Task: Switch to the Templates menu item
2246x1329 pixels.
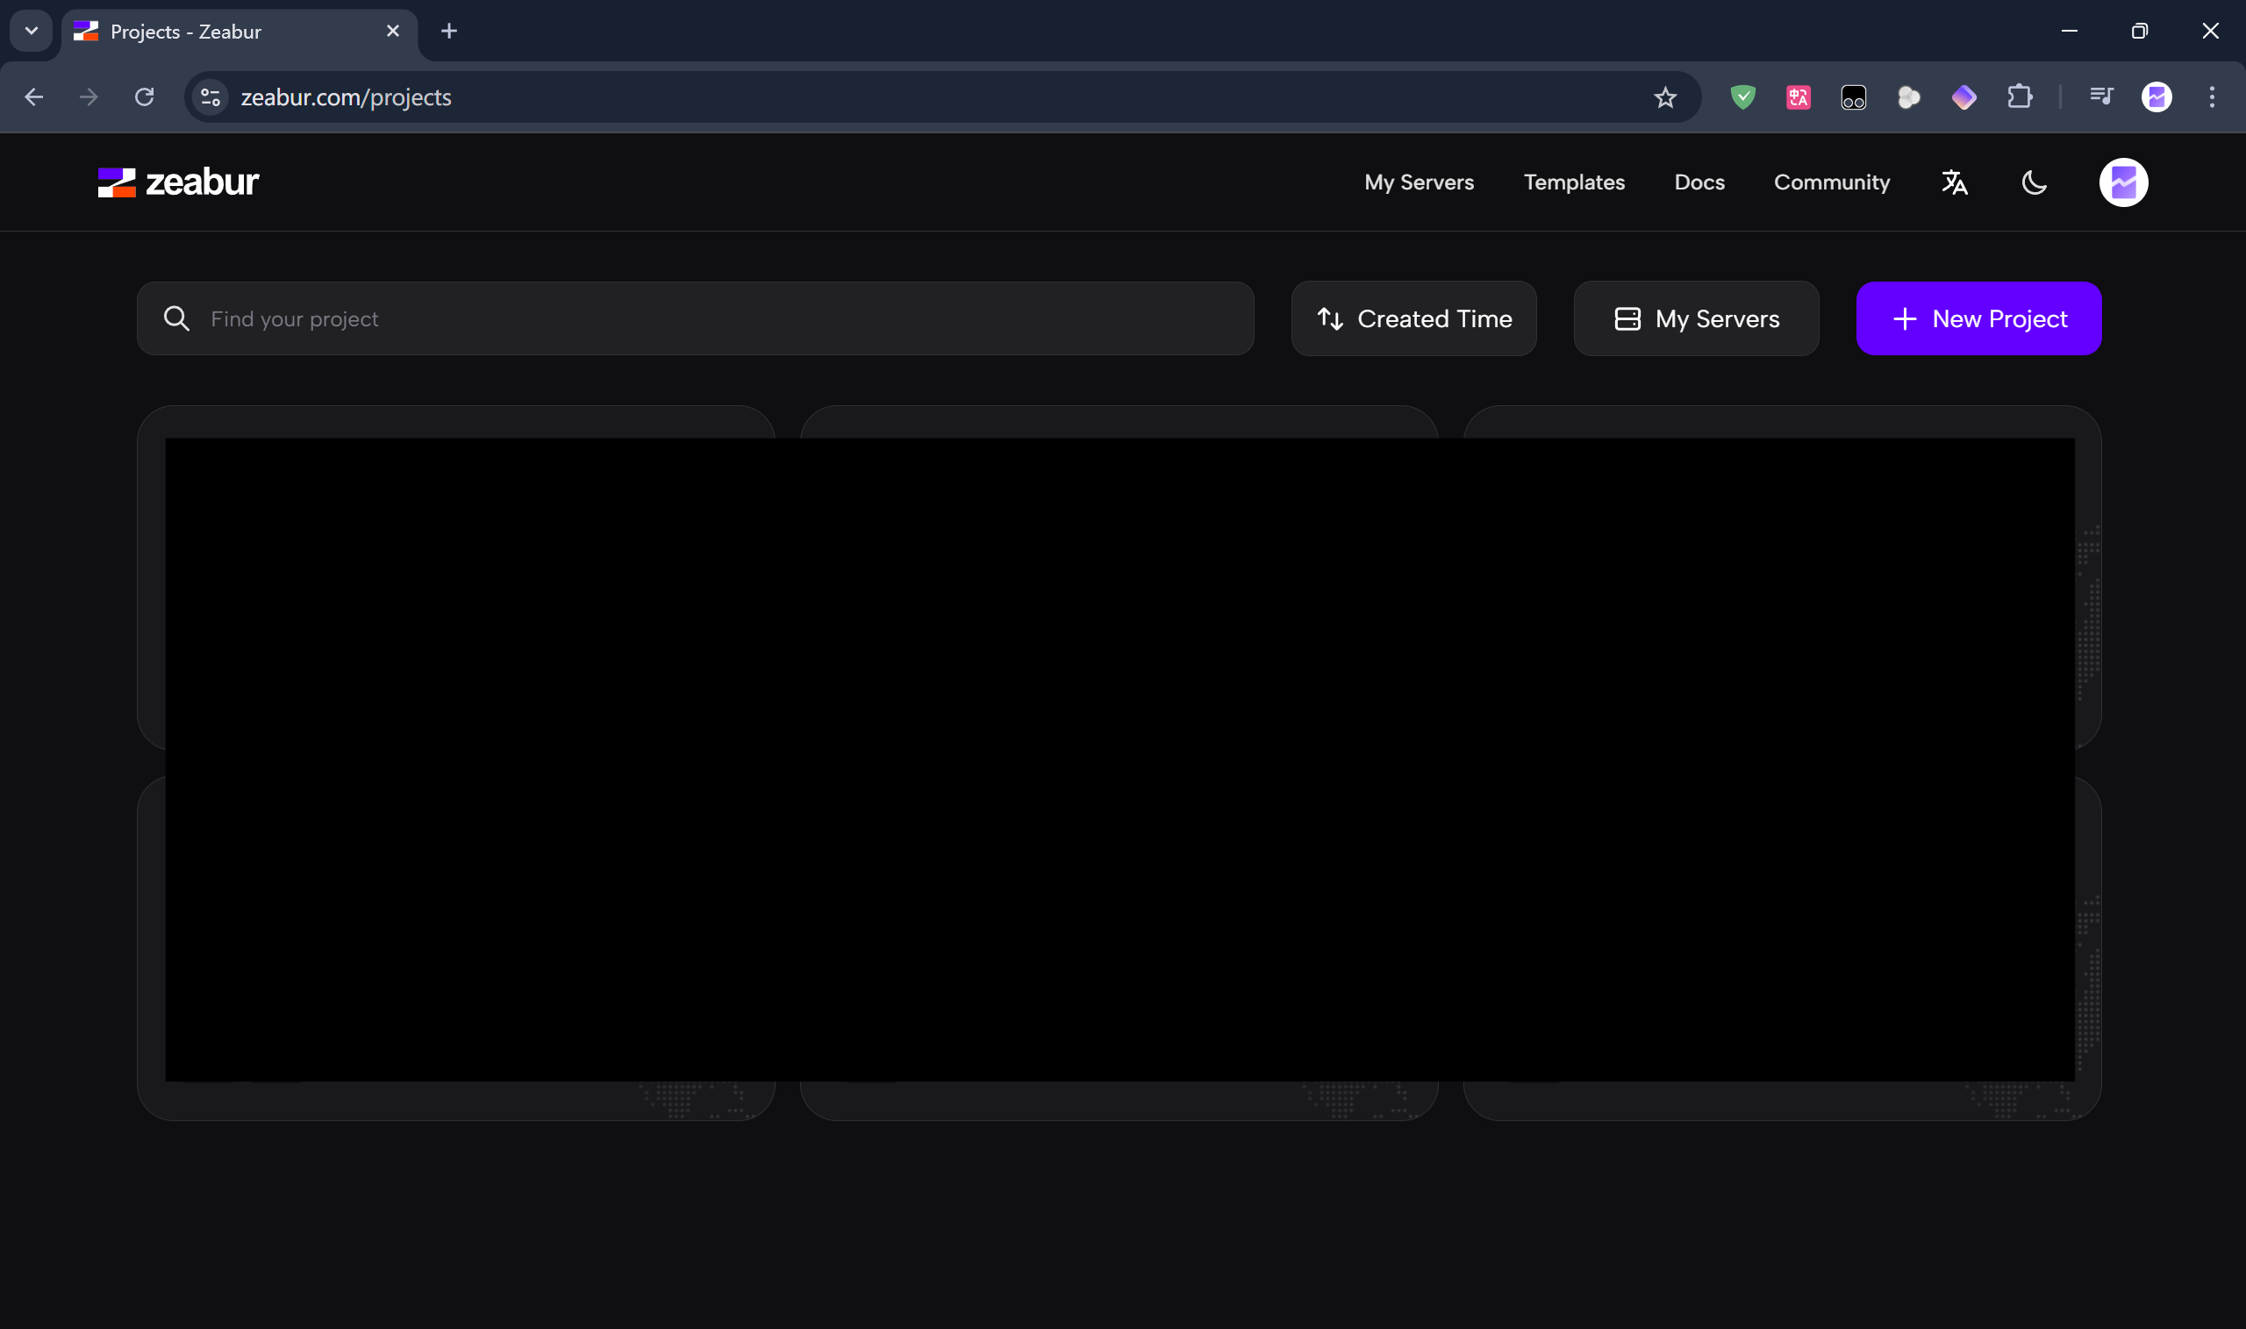Action: coord(1573,182)
